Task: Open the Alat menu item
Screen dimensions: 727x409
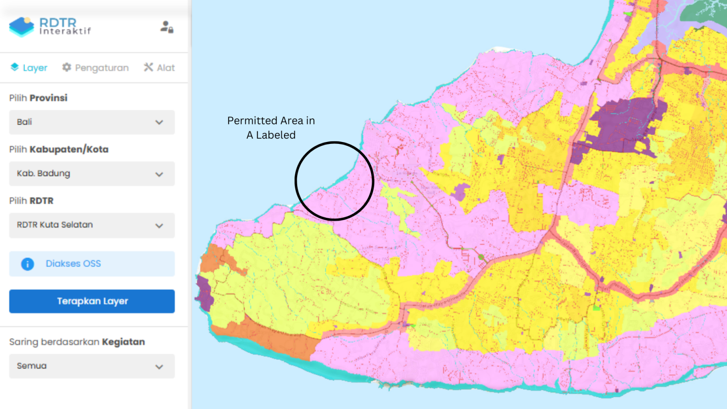Action: [159, 67]
